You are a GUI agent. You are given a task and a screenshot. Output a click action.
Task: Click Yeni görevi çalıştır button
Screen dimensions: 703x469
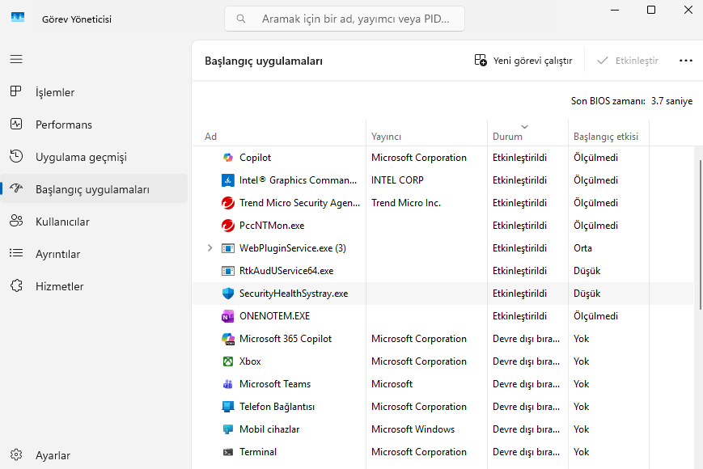tap(523, 61)
